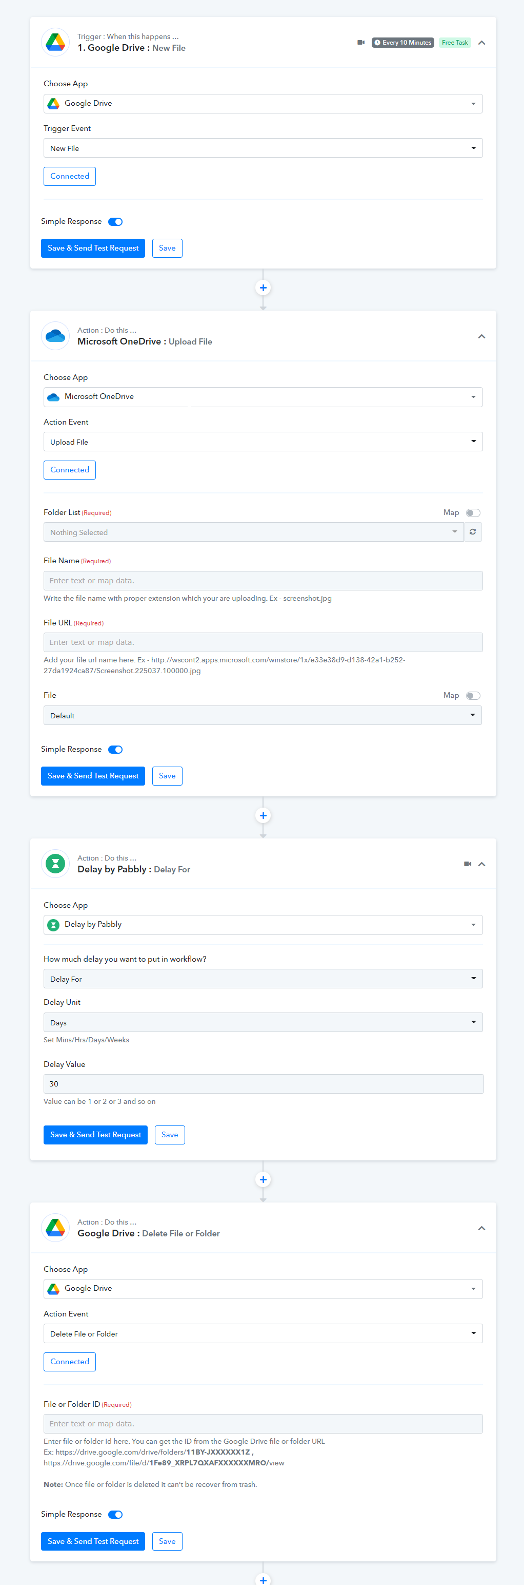This screenshot has height=1585, width=524.
Task: Click small Google Drive icon in Delete step Choose App
Action: (53, 1288)
